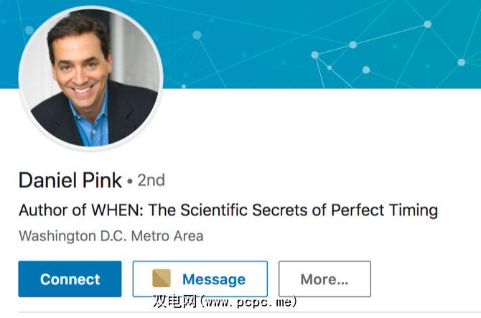The width and height of the screenshot is (481, 318).
Task: Click the Washington D.C. Metro Area location
Action: [111, 235]
